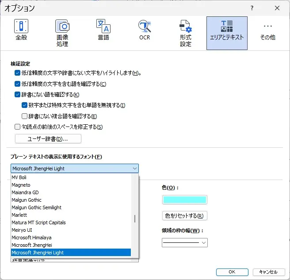Confirm settings with OK button

(x=232, y=272)
